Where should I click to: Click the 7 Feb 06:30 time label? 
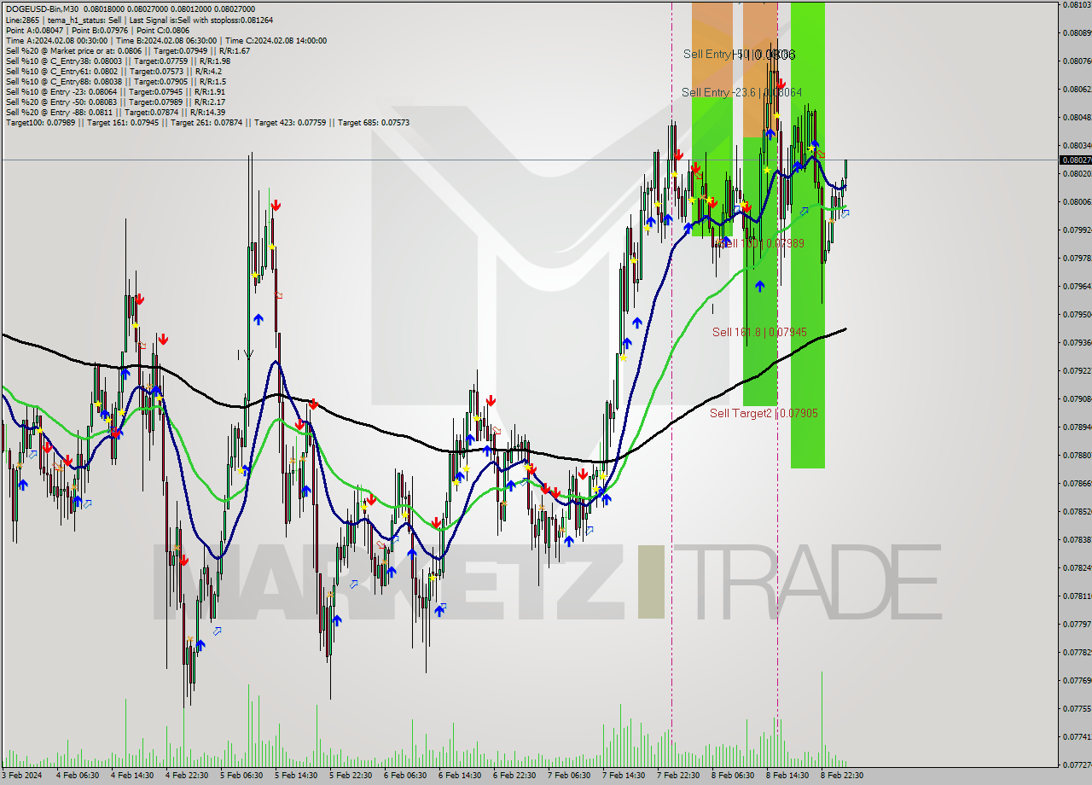(568, 776)
